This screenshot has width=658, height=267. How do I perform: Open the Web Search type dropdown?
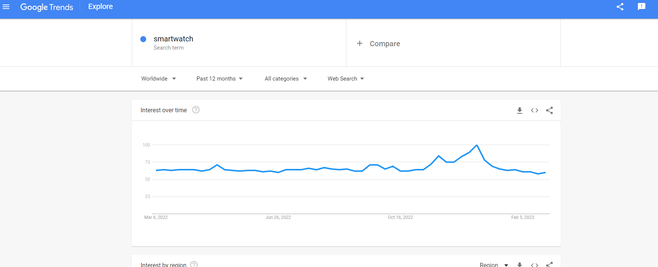click(346, 79)
